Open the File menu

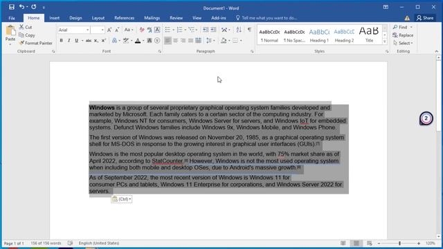[12, 18]
